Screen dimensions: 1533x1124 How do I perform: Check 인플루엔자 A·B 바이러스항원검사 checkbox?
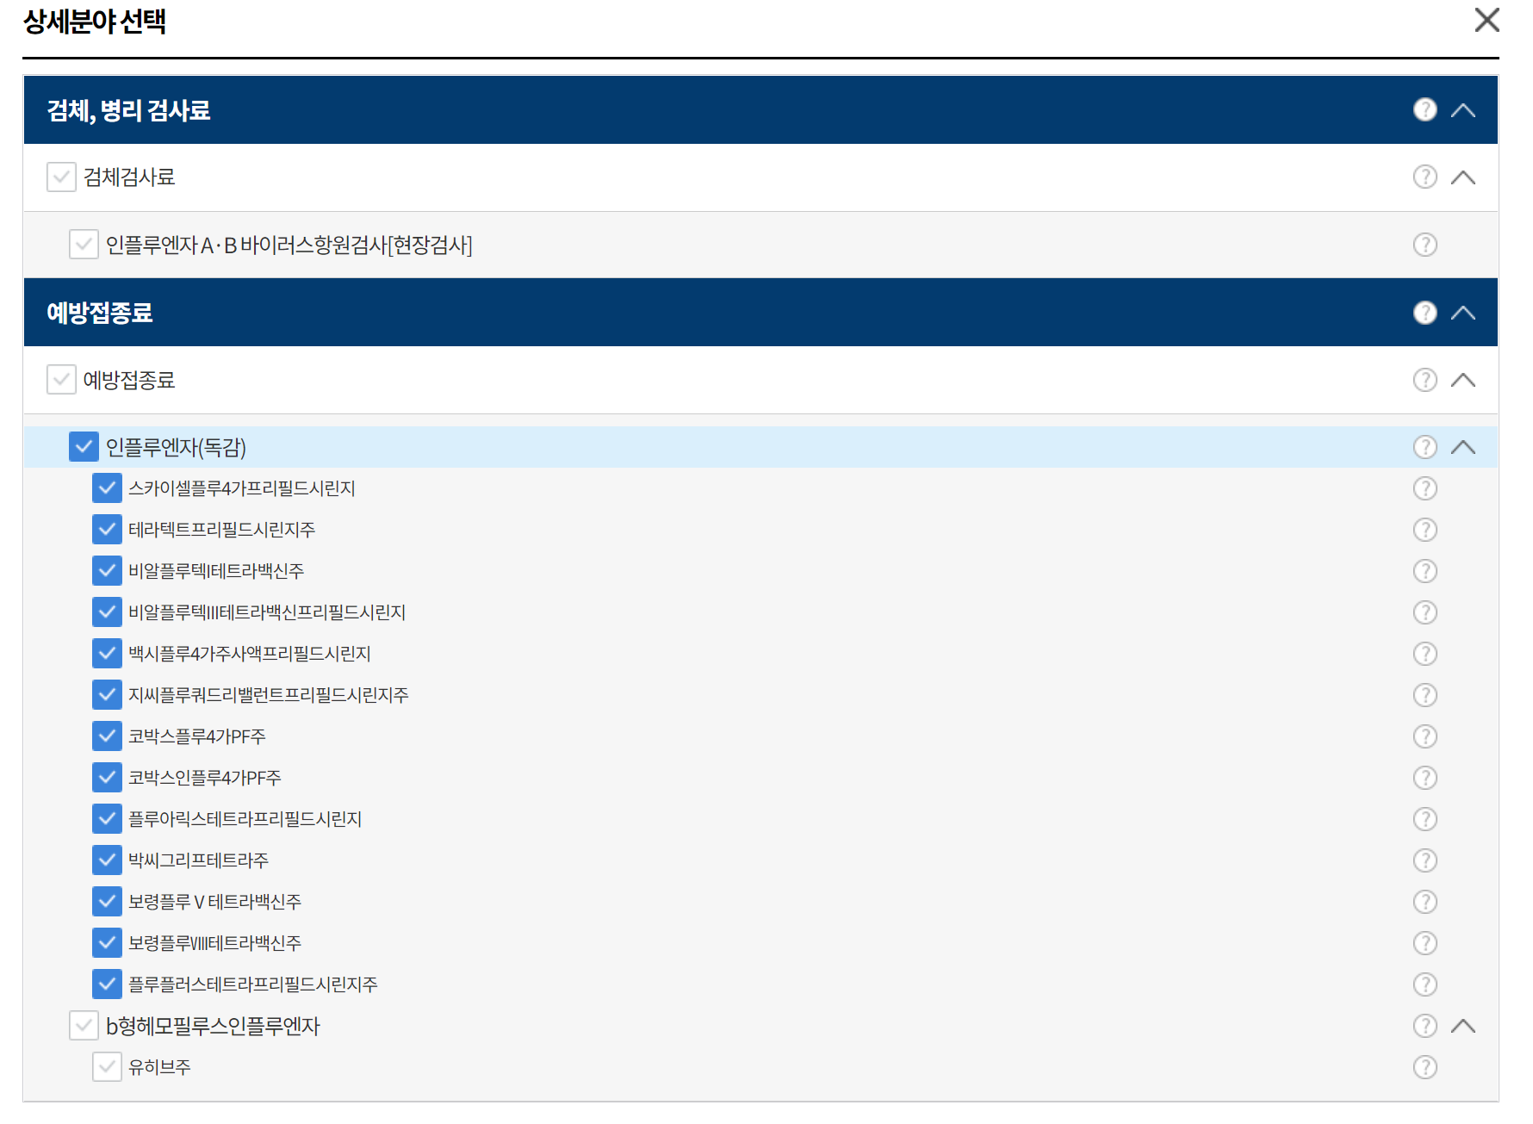tap(84, 244)
